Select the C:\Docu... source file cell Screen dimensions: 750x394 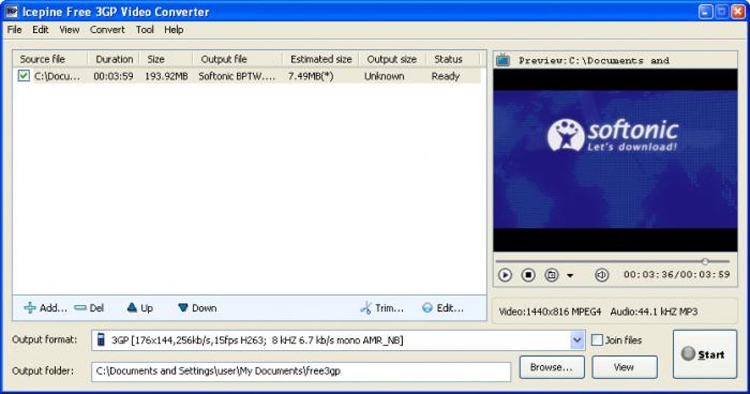click(x=57, y=76)
